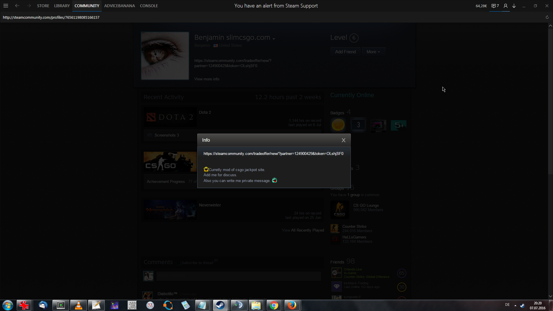Image resolution: width=553 pixels, height=311 pixels.
Task: Open Steam from the Windows taskbar
Action: [220, 305]
